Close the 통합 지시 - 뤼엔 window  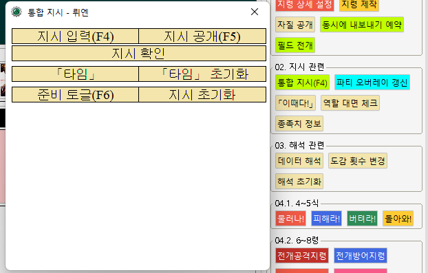coord(255,12)
